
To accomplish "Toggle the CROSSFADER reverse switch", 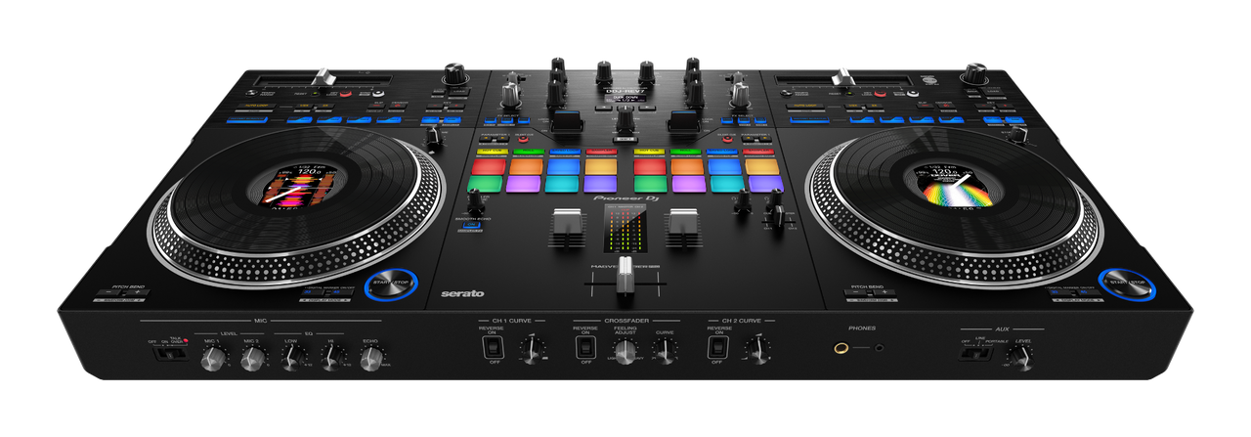I will tap(585, 349).
